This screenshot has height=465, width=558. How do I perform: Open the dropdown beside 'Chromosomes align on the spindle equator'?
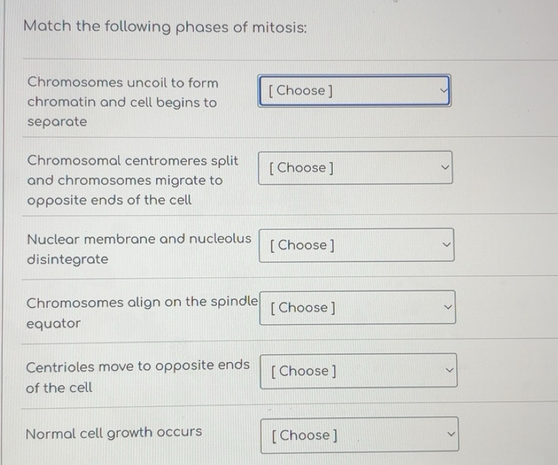coord(357,307)
